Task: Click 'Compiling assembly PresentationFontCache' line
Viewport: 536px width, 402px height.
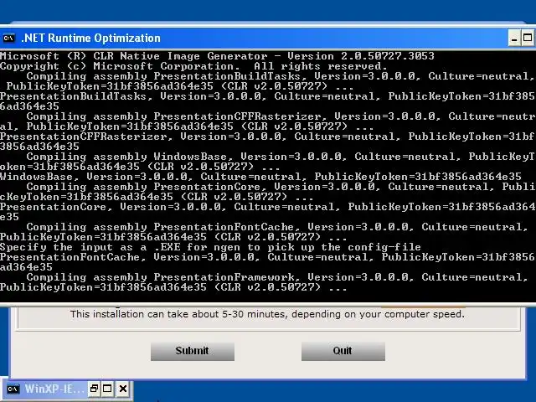Action: click(277, 227)
